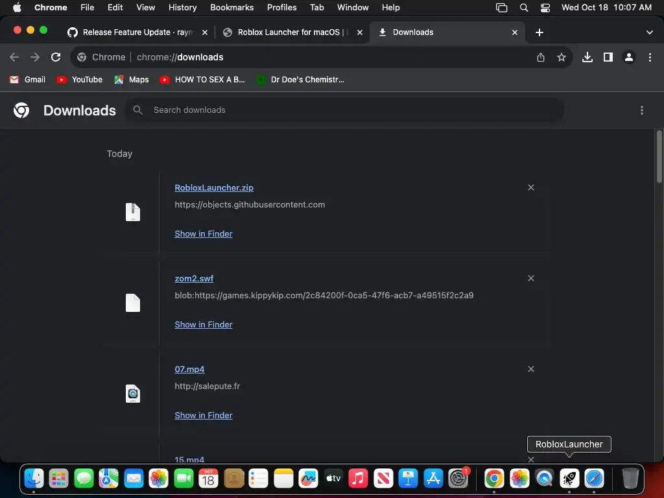
Task: Show RobloxLauncher.zip in Finder
Action: [203, 233]
